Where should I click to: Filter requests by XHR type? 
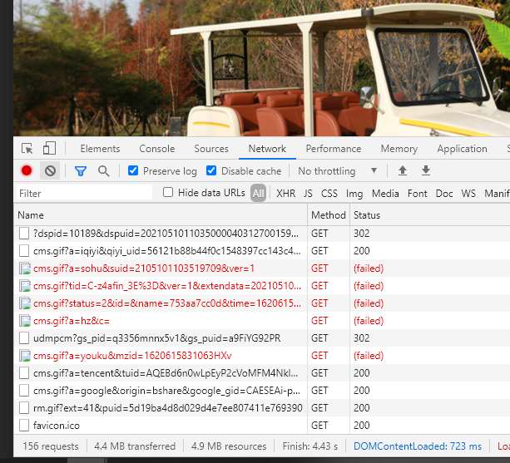coord(285,194)
